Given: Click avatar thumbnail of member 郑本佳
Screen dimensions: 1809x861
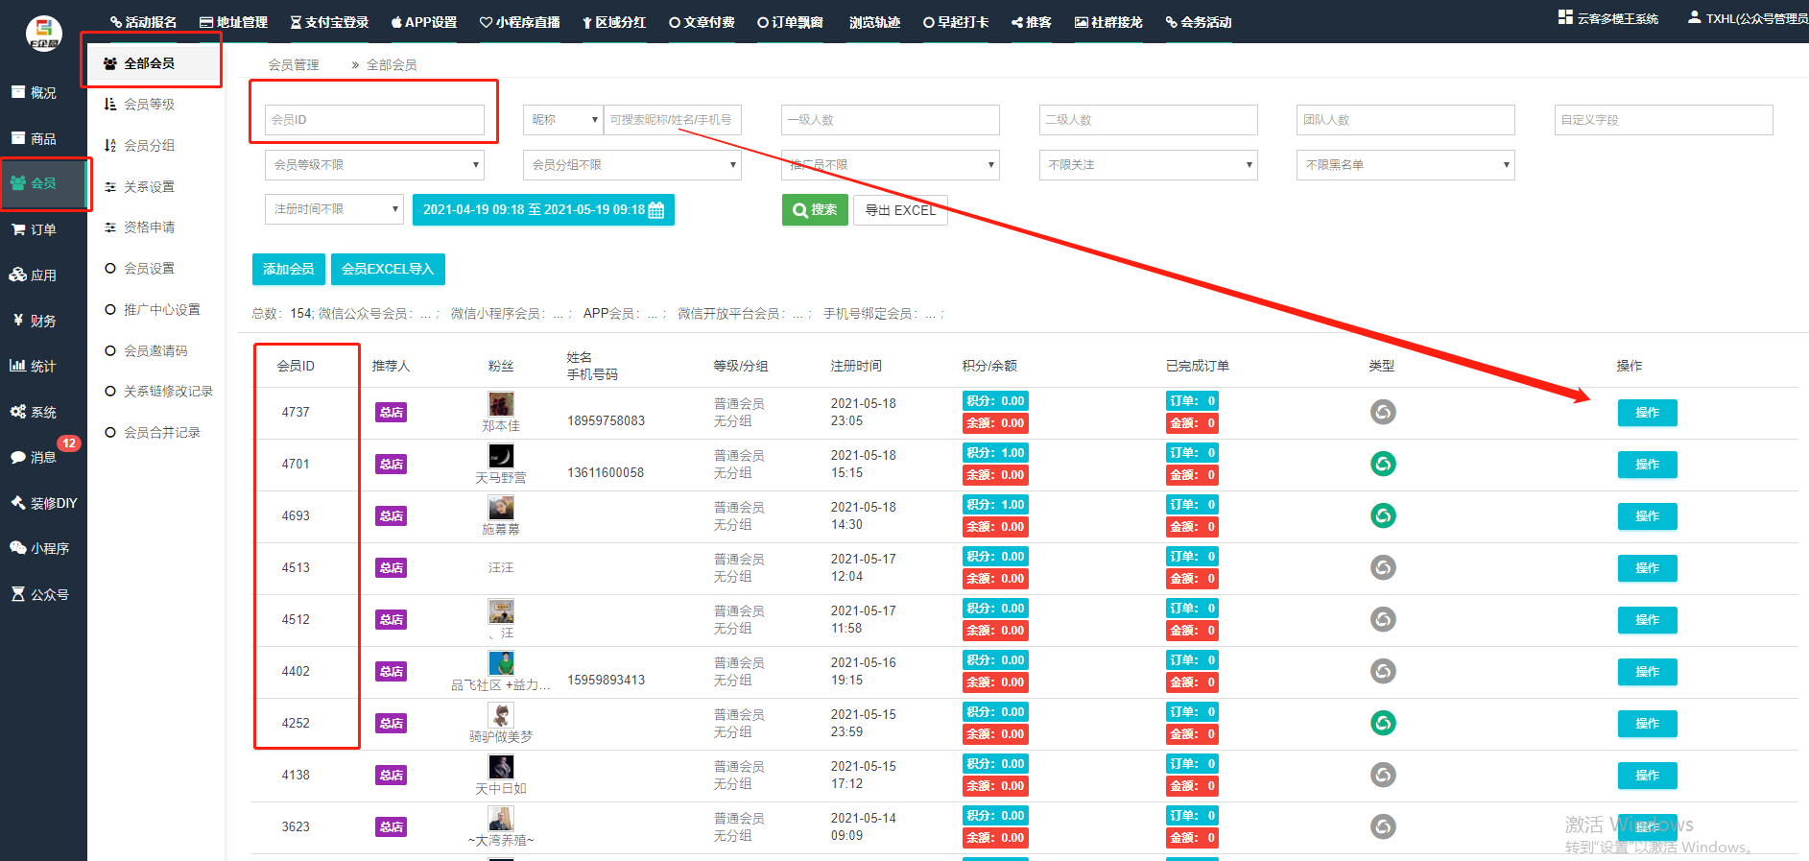Looking at the screenshot, I should tap(500, 404).
